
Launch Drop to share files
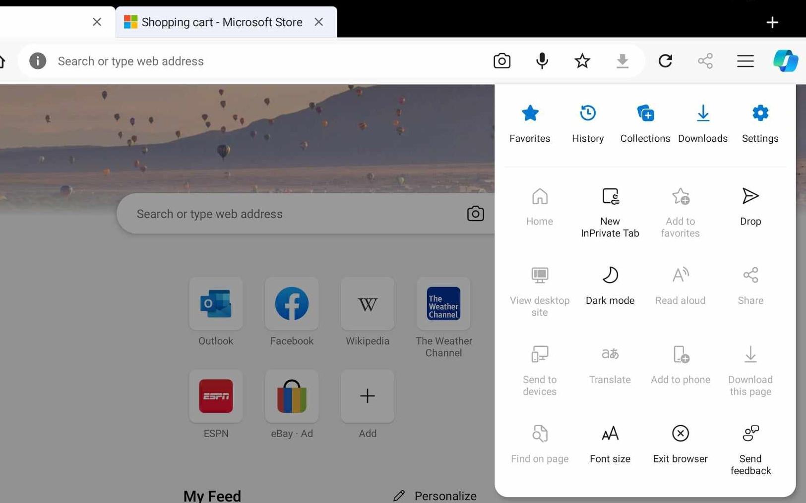click(x=750, y=206)
